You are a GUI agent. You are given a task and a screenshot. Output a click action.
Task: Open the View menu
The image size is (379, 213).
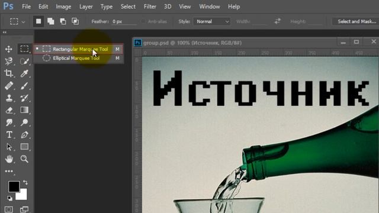coord(185,7)
